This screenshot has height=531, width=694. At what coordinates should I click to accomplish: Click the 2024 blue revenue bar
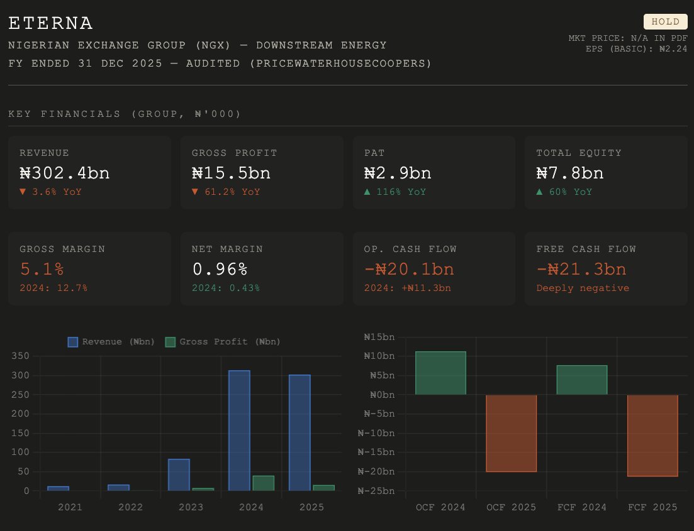pos(240,430)
